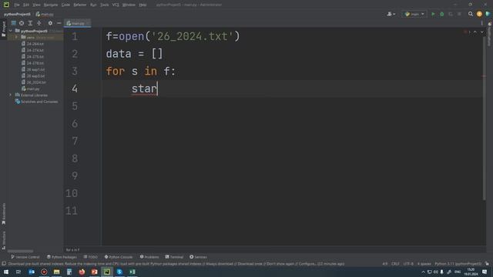The image size is (493, 277).
Task: Open Search Everywhere magnifier icon
Action: pyautogui.click(x=471, y=14)
